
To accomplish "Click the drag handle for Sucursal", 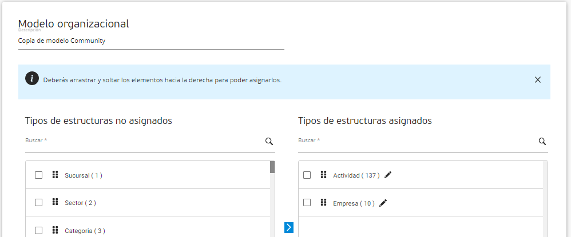I will (55, 175).
